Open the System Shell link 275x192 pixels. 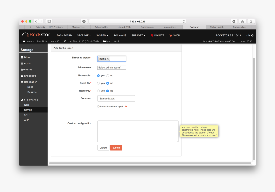point(111,41)
